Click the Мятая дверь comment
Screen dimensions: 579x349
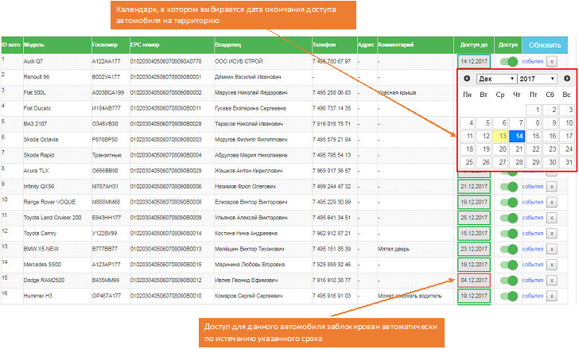pos(394,249)
